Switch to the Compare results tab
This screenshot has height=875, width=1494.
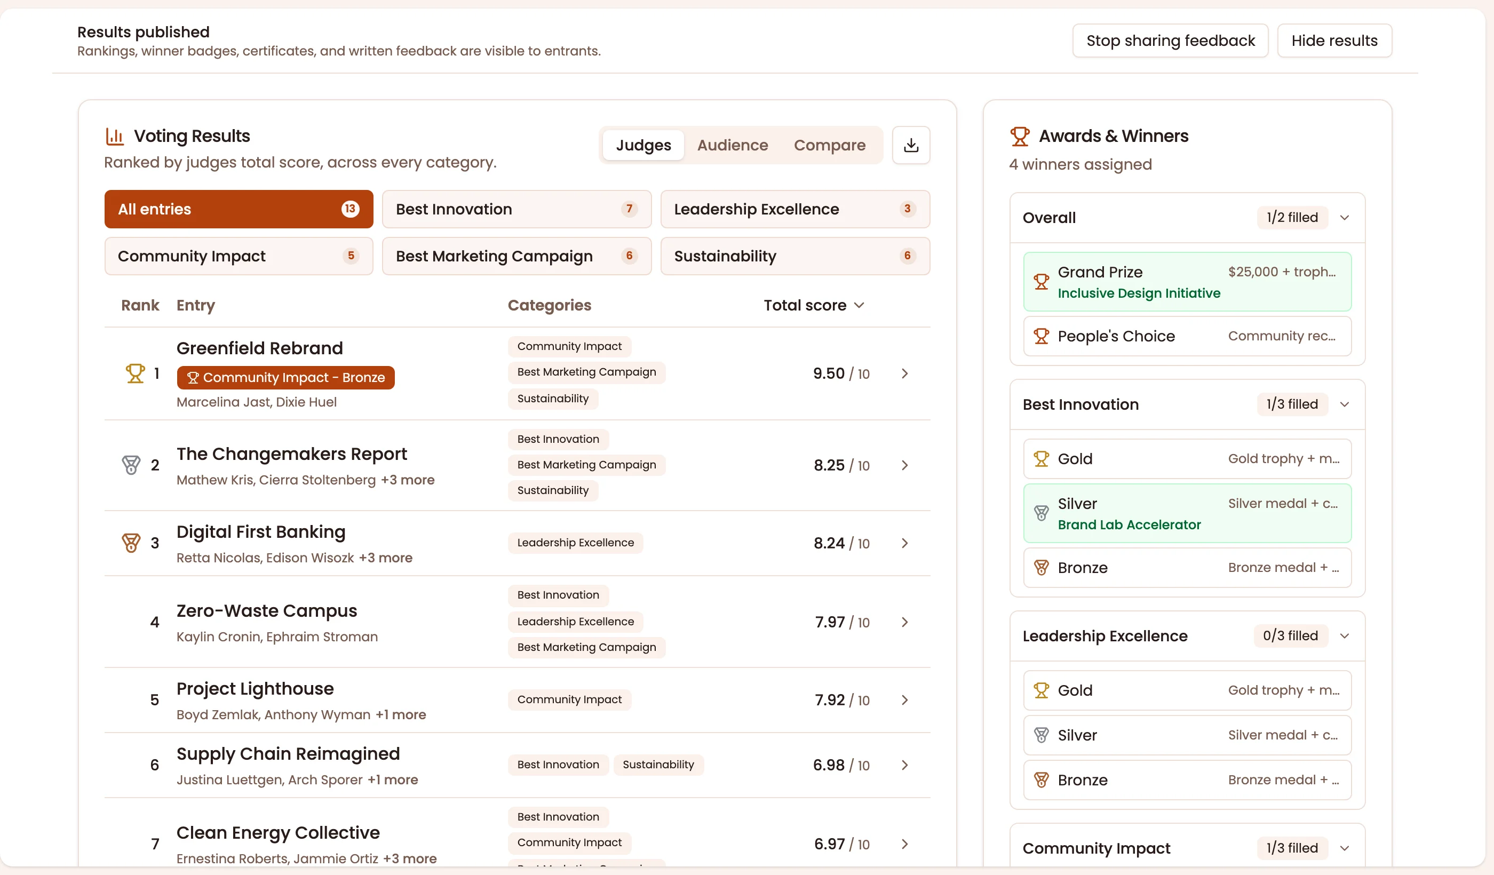click(x=829, y=145)
